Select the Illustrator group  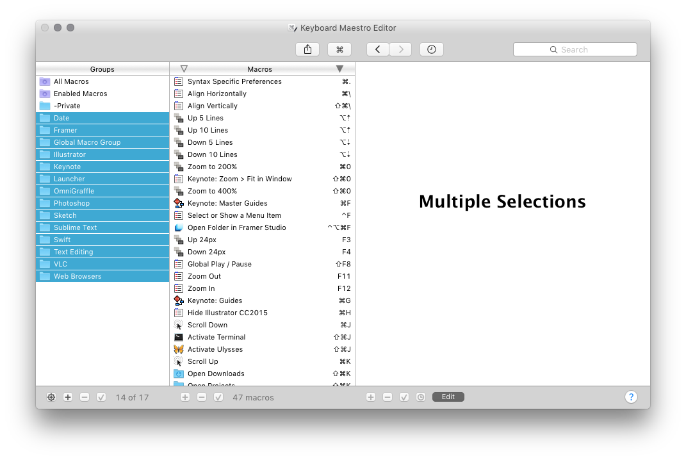click(x=102, y=154)
